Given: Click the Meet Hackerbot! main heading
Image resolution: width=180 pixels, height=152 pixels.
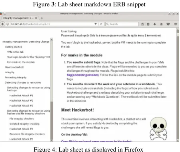Looking at the screenshot, I should pos(78,110).
